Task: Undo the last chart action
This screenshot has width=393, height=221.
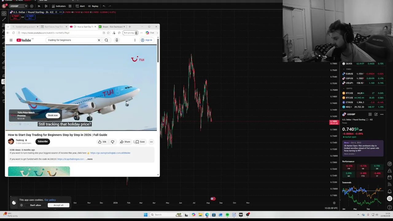Action: 104,6
